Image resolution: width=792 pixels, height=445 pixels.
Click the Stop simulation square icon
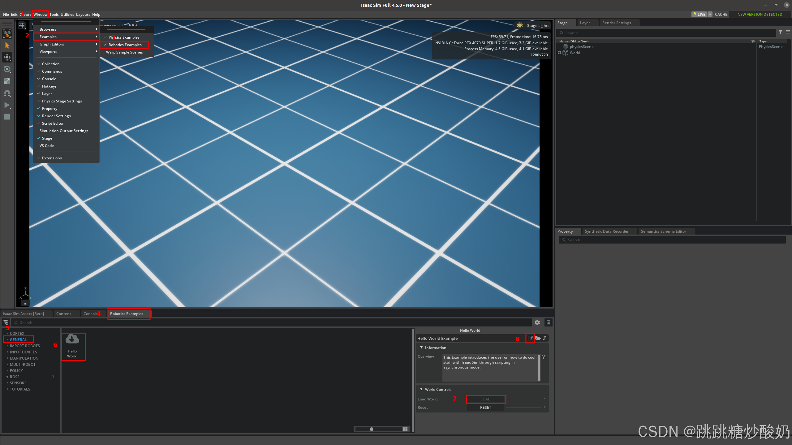pyautogui.click(x=7, y=117)
